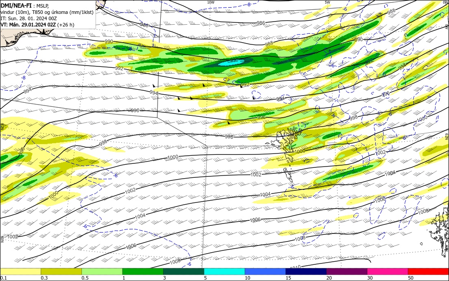Select the green 1–3 legend swatch
Screen dimensions: 449x281
point(143,272)
